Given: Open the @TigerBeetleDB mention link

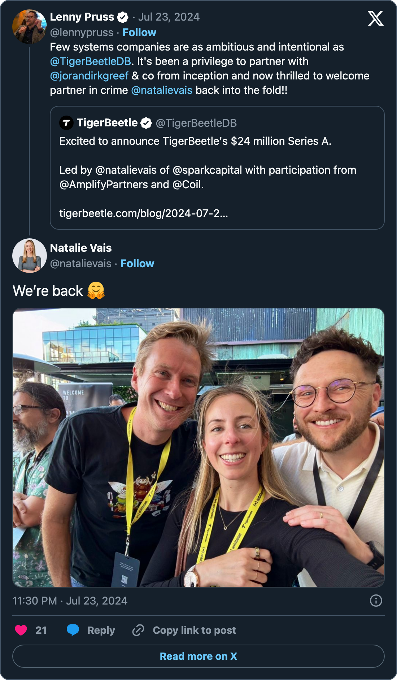Looking at the screenshot, I should pyautogui.click(x=91, y=61).
